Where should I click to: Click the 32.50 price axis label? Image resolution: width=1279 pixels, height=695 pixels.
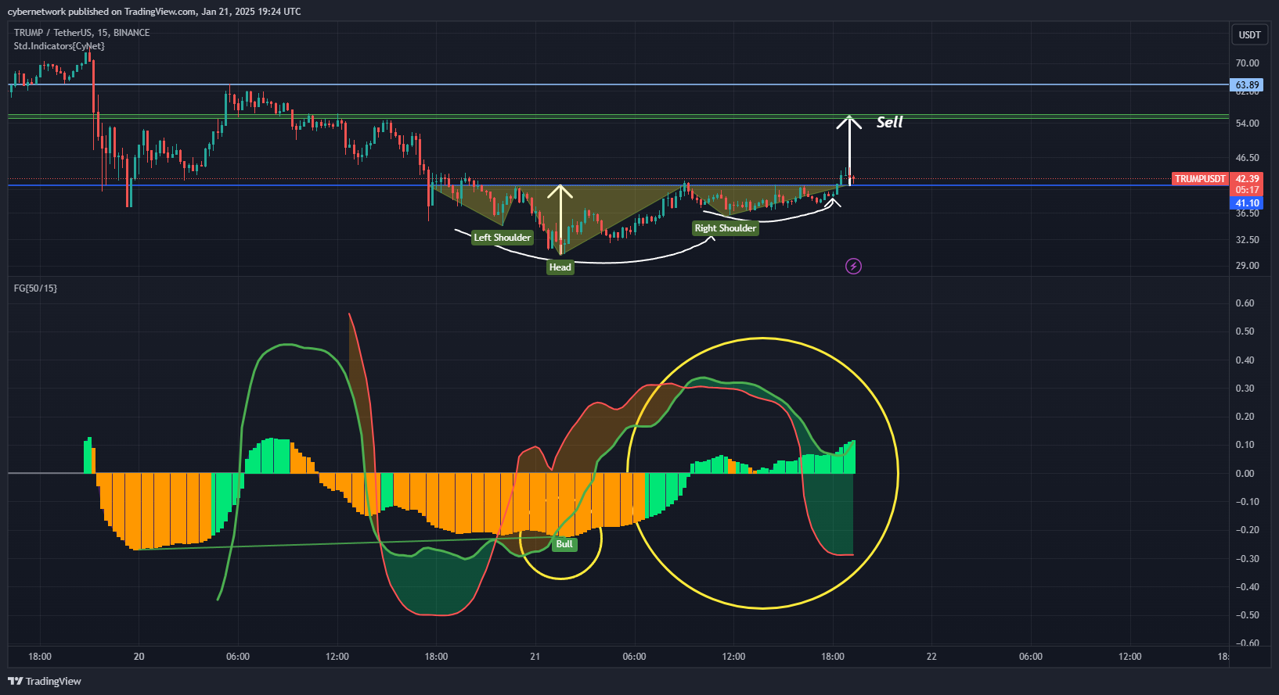click(1247, 240)
